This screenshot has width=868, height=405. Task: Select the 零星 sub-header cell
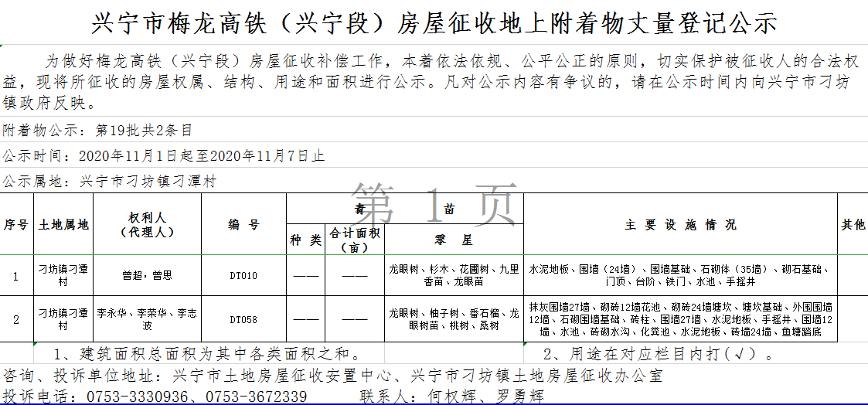(x=454, y=240)
